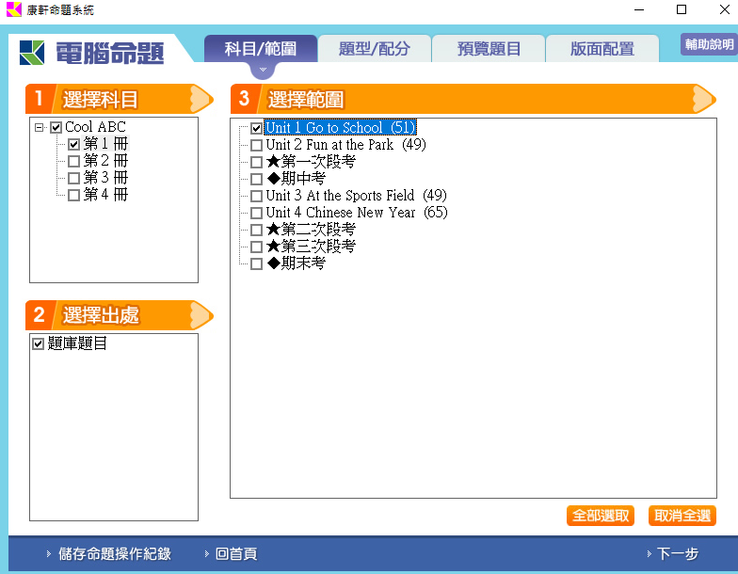This screenshot has height=574, width=738.
Task: Click the arrow icon beside 下一步
Action: click(x=649, y=554)
